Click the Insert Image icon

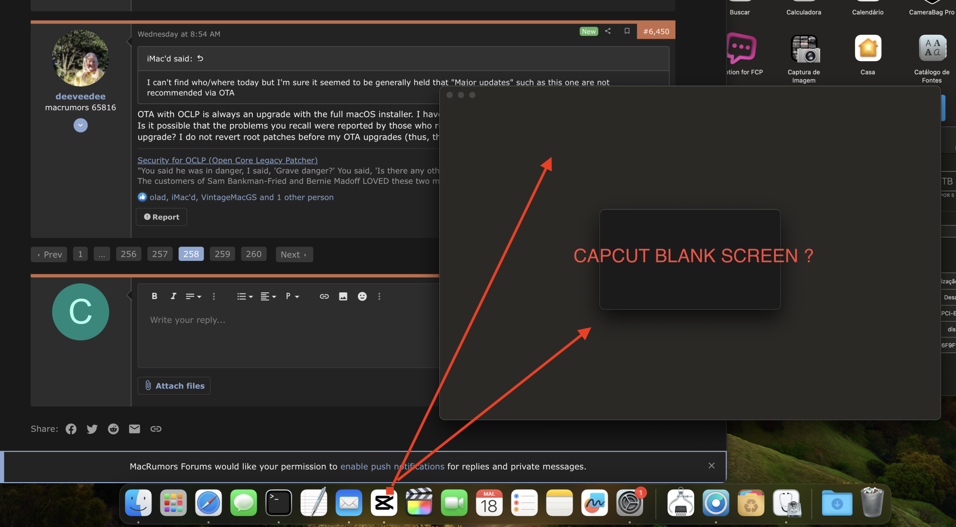pyautogui.click(x=342, y=297)
